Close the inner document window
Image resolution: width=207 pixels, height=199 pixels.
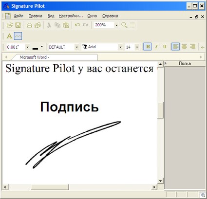(203, 17)
